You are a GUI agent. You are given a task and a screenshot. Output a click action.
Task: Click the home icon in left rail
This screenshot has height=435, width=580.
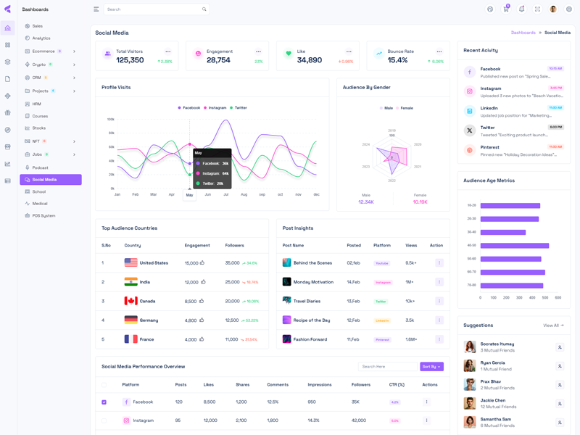[8, 28]
